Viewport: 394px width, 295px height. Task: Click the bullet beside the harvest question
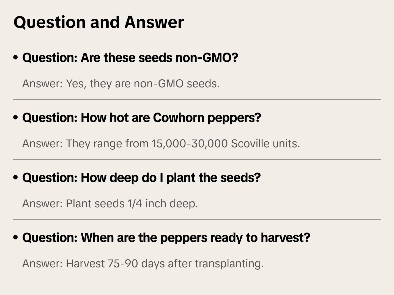pyautogui.click(x=16, y=238)
